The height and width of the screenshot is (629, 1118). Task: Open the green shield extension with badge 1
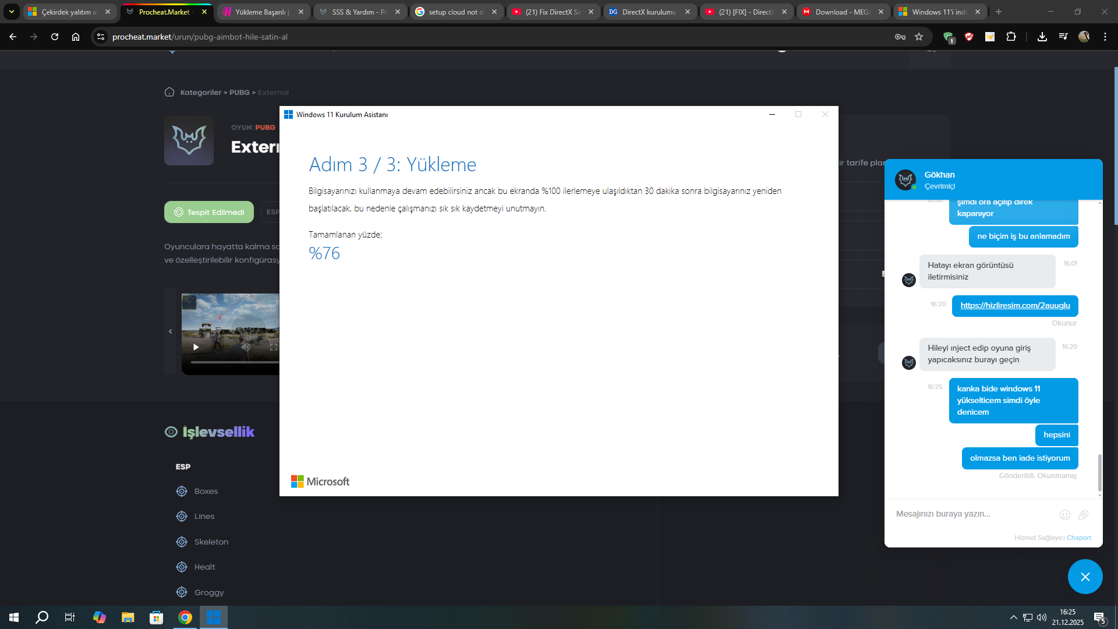coord(948,37)
